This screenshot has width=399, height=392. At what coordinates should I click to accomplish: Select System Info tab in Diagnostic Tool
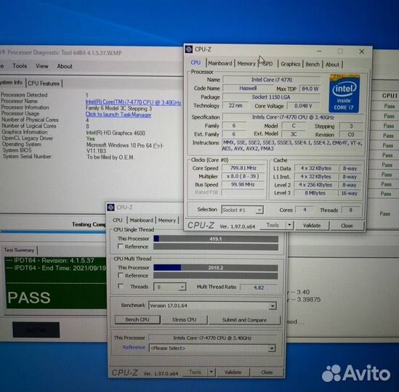tap(12, 82)
